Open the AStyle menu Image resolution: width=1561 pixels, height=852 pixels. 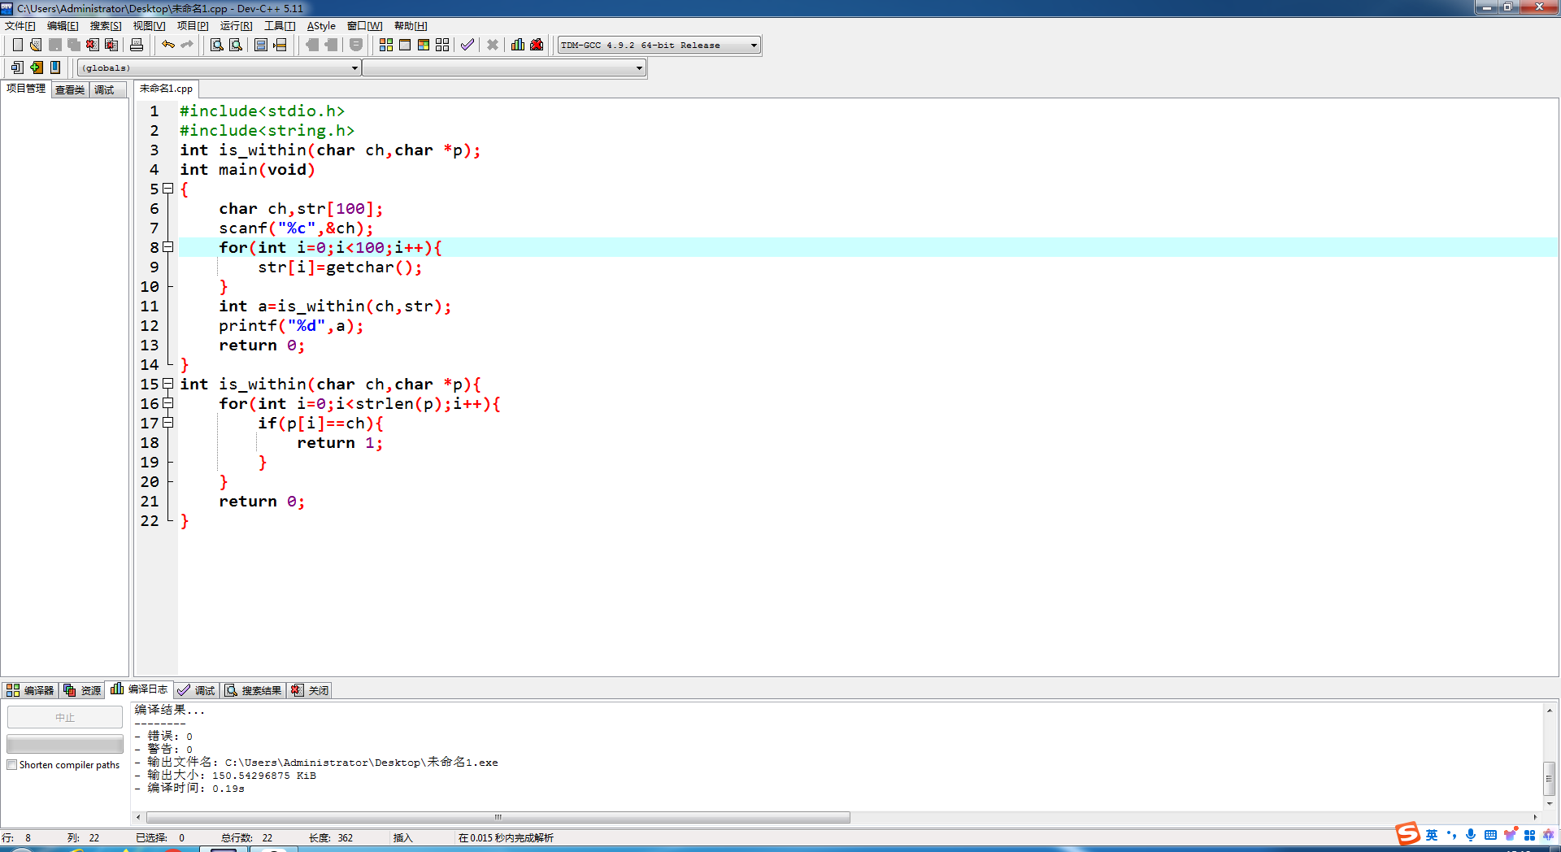point(321,26)
